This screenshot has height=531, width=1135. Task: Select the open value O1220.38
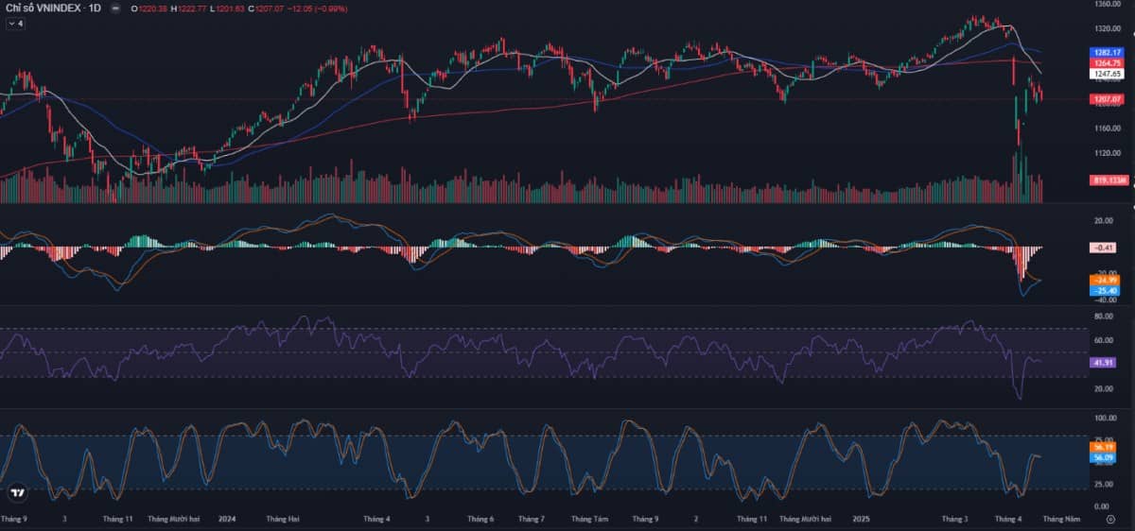151,9
